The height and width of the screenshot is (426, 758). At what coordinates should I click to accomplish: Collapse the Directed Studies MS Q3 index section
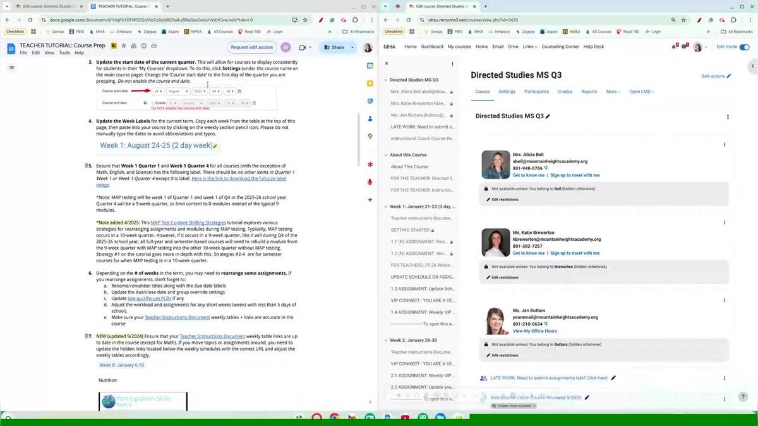(x=386, y=80)
